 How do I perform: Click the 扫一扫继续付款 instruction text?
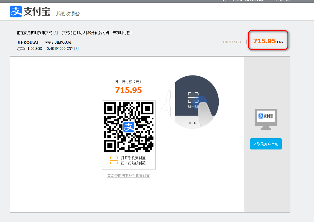coord(133,163)
